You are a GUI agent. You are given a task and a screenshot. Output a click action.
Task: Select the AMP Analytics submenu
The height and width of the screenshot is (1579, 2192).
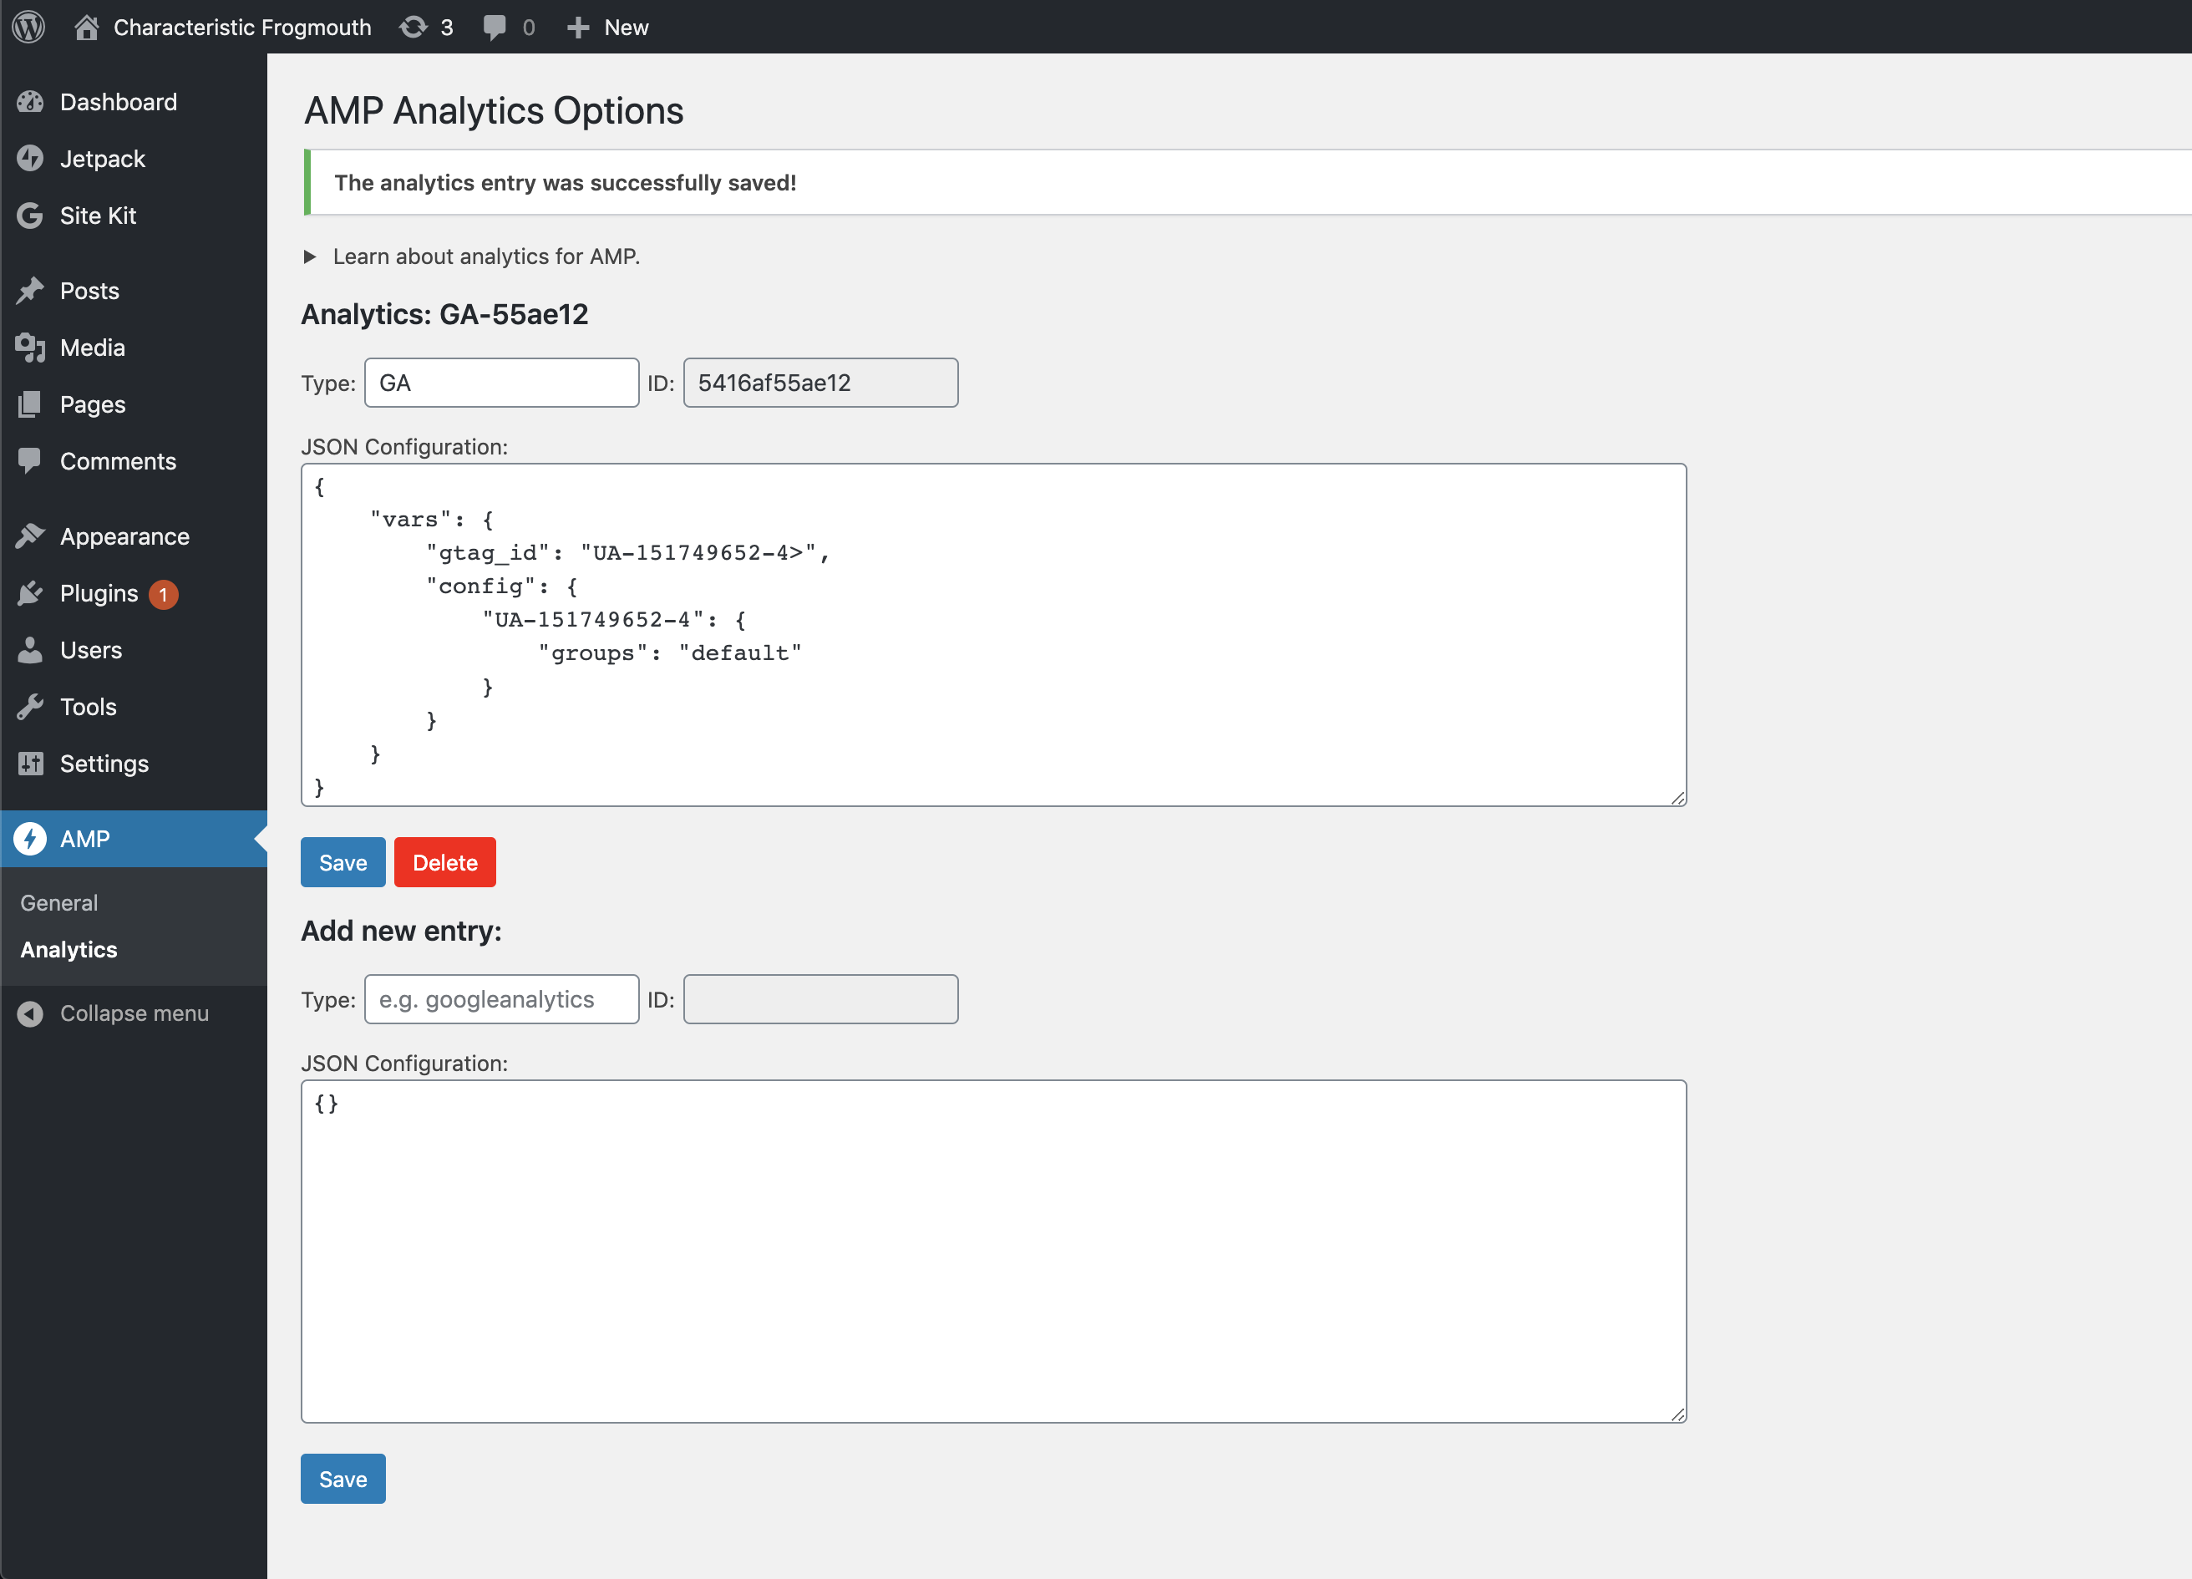pyautogui.click(x=68, y=950)
